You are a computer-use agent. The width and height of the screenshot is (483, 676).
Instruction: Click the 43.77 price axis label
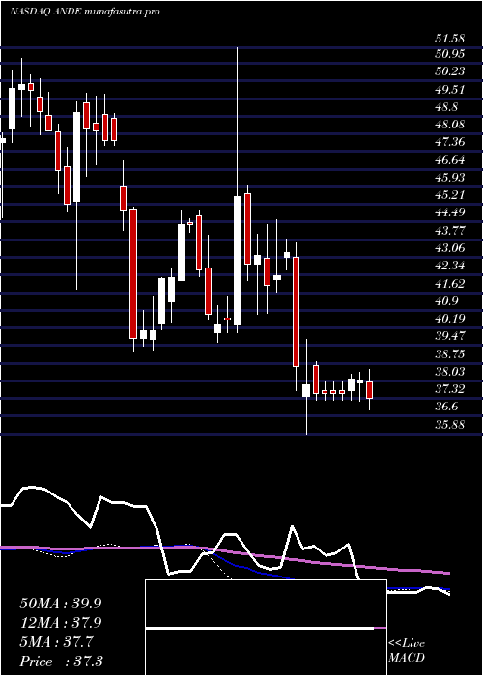450,231
